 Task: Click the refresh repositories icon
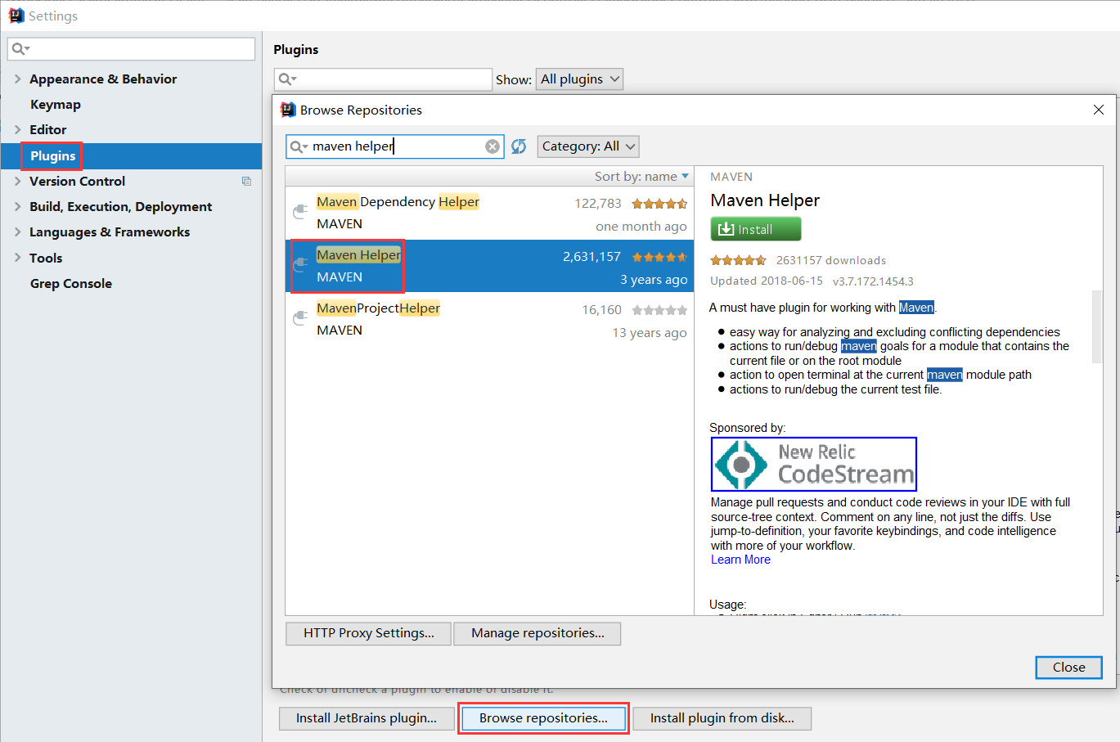coord(519,146)
